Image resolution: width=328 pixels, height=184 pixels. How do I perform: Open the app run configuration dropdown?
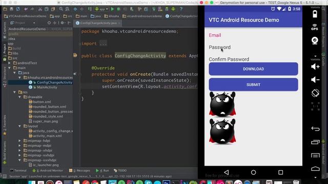click(x=101, y=9)
